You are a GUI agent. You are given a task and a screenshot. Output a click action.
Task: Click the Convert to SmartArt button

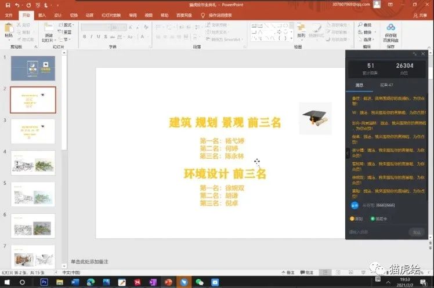tap(224, 39)
